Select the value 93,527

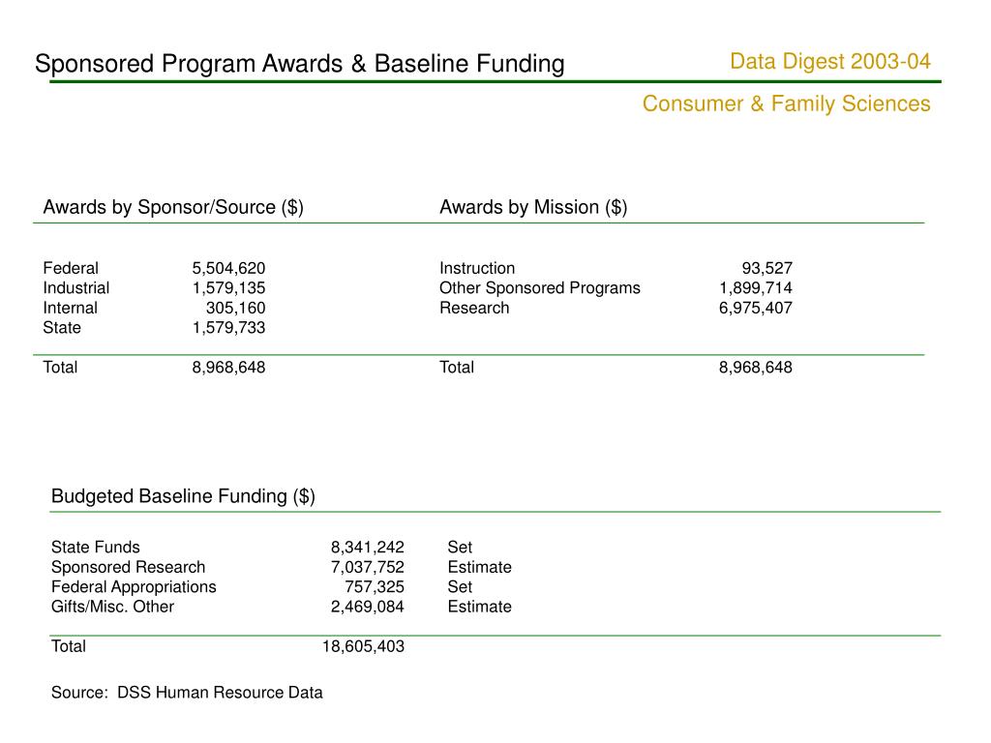point(767,269)
